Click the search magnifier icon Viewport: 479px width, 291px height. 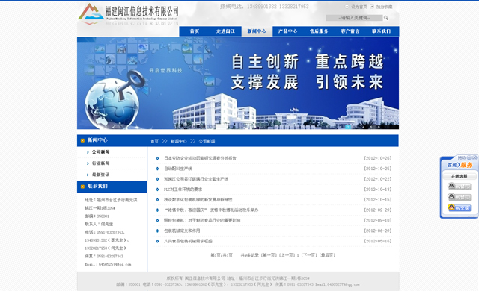(386, 18)
